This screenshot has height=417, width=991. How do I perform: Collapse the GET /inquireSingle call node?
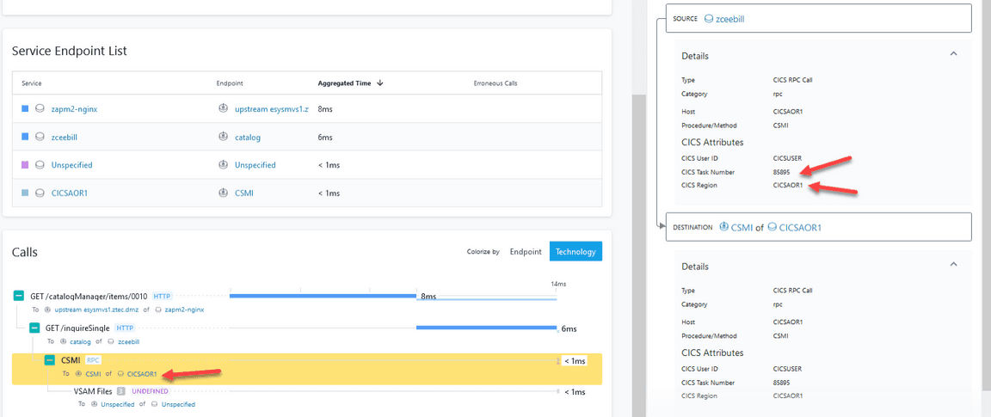pyautogui.click(x=34, y=328)
